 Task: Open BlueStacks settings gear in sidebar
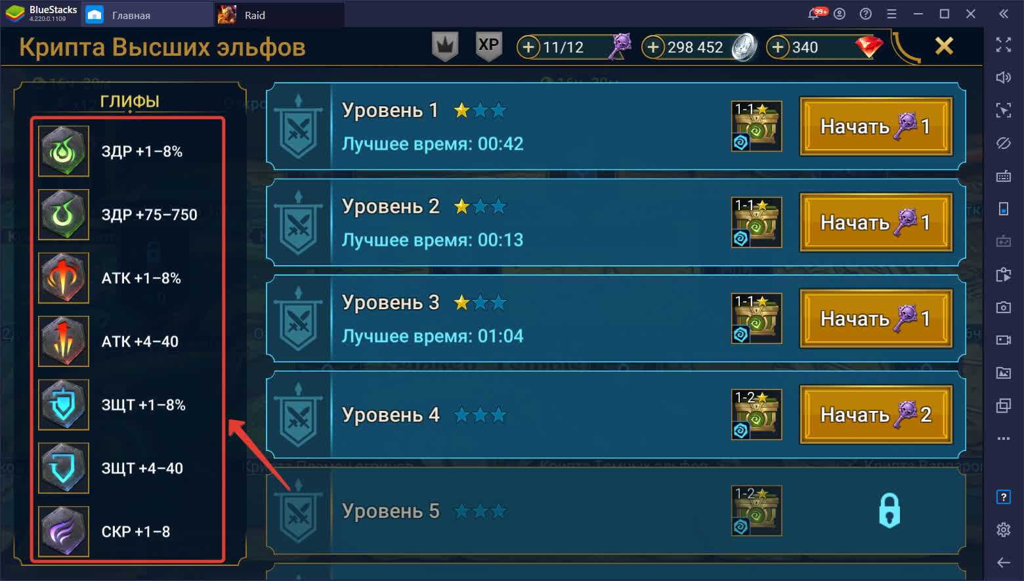tap(1003, 529)
